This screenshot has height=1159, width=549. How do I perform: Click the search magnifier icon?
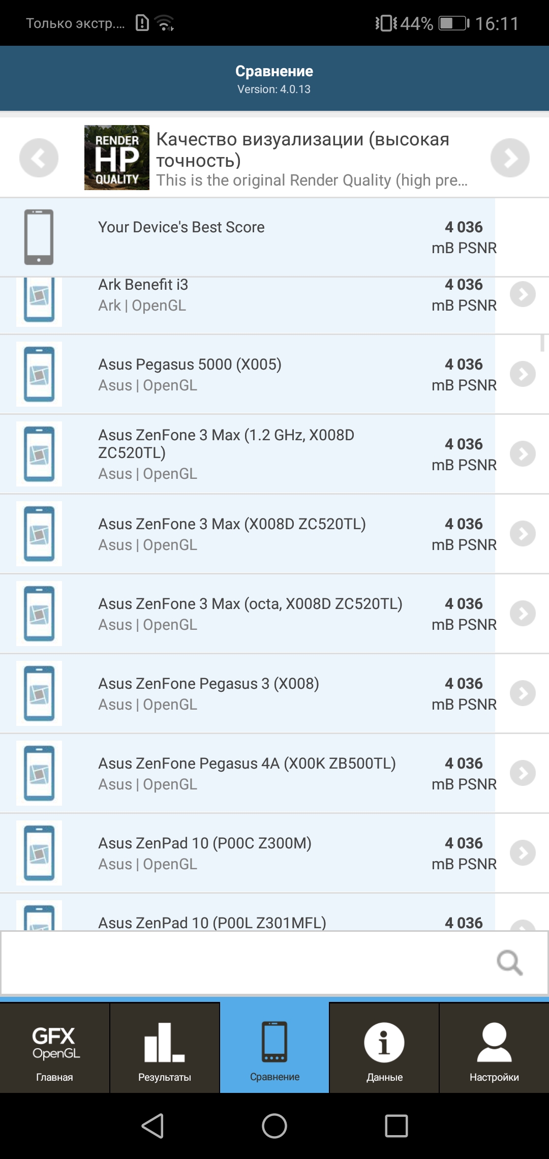pyautogui.click(x=510, y=963)
